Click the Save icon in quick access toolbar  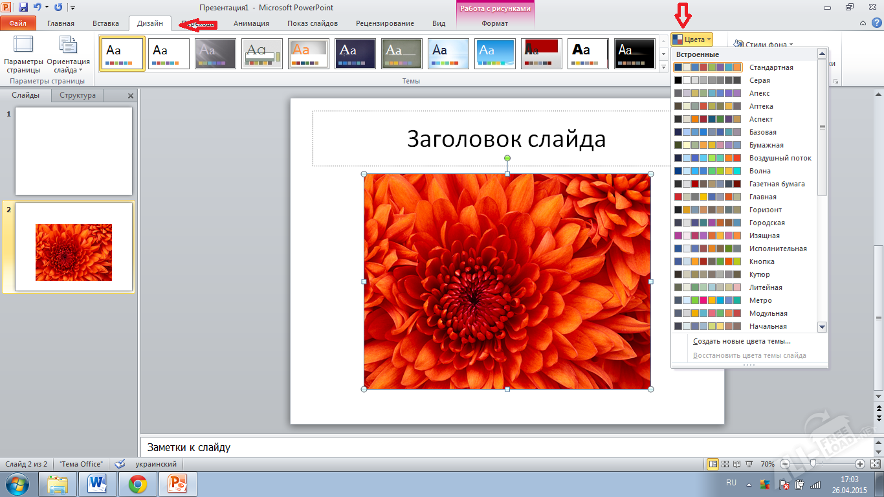tap(23, 7)
